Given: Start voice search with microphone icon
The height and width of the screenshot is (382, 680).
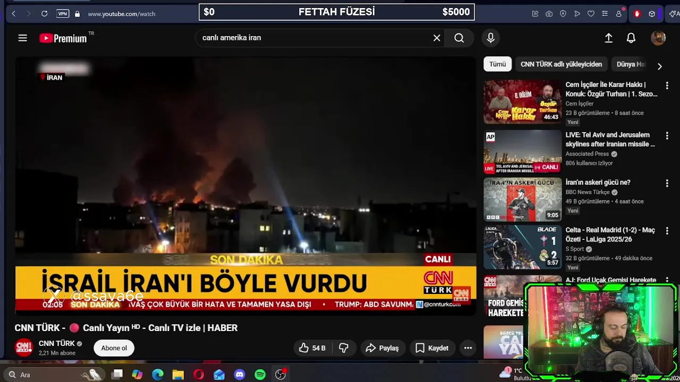Looking at the screenshot, I should point(490,38).
